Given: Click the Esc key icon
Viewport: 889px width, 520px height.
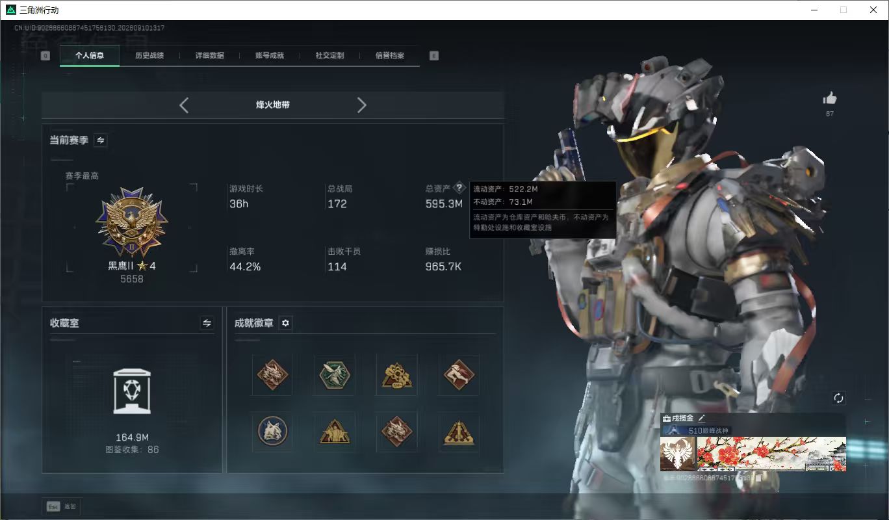Looking at the screenshot, I should point(53,506).
